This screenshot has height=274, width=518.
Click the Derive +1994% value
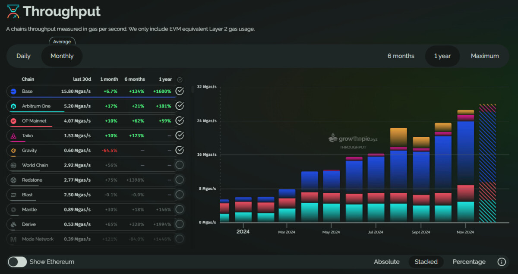162,224
